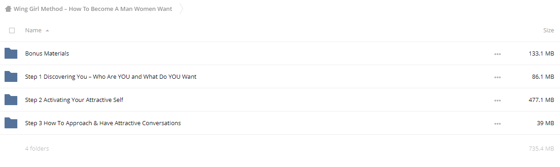Screen dimensions: 560x167
Task: Open Step 1 Discovering You folder
Action: 111,76
